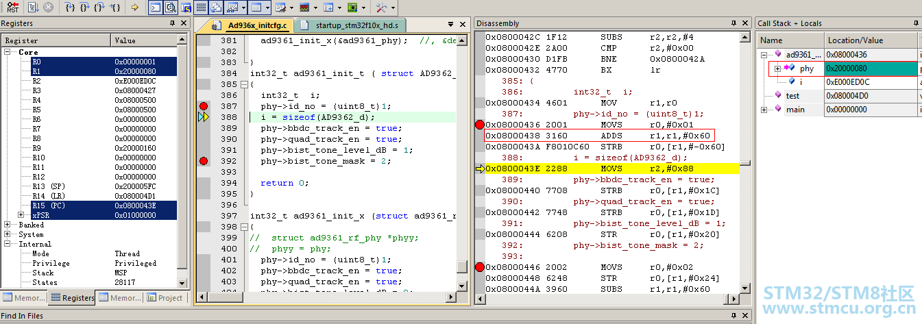The width and height of the screenshot is (922, 324).
Task: Click Run to Cursor Line icon
Action: 114,8
